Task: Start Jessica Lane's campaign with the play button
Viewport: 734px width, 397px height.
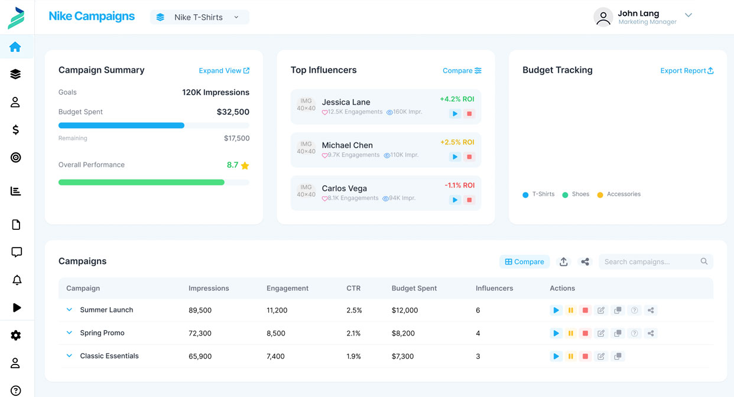Action: (x=454, y=114)
